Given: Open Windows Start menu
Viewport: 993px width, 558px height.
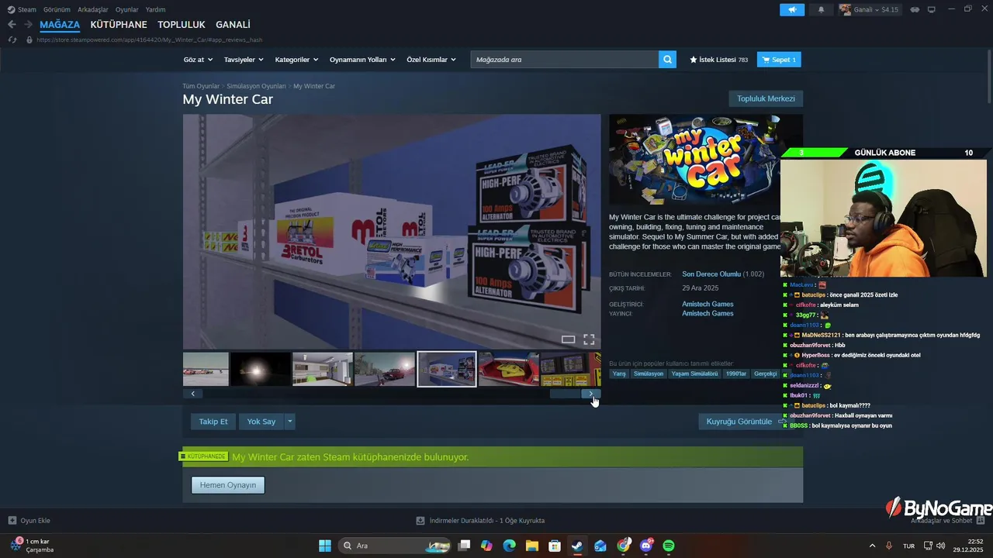Looking at the screenshot, I should pyautogui.click(x=324, y=546).
